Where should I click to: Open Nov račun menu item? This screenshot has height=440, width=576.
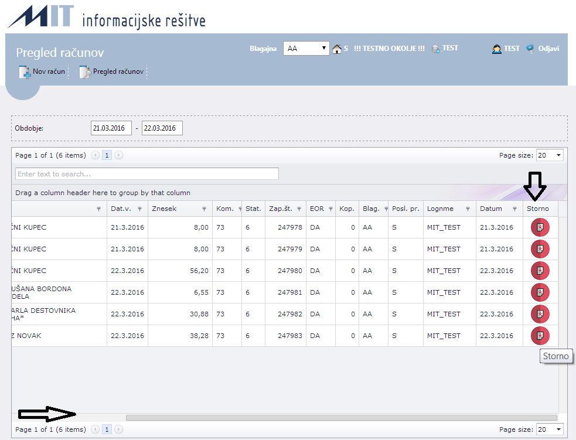(49, 71)
